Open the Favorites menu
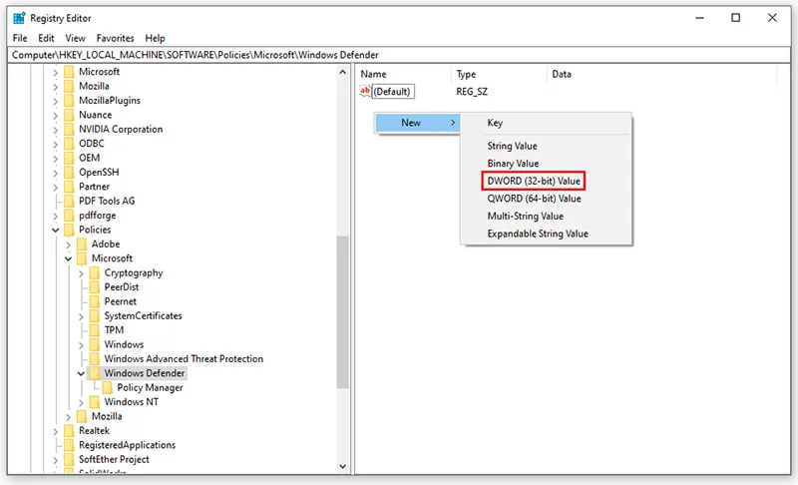 coord(115,38)
